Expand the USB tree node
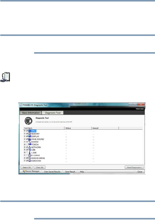 (x=25, y=150)
